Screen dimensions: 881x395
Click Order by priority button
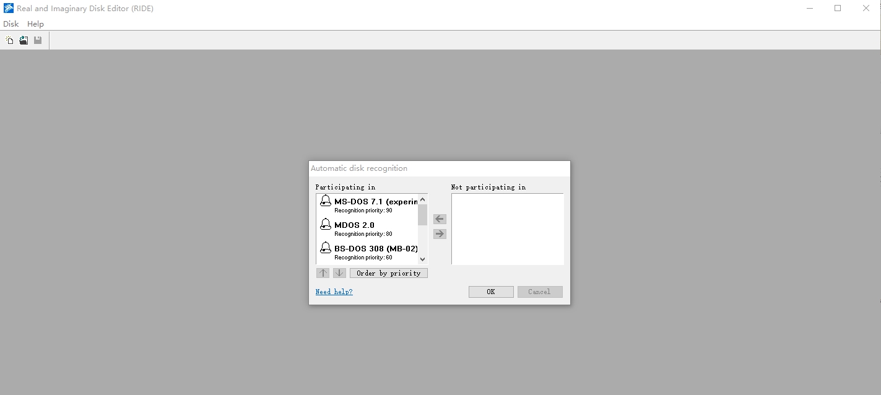tap(389, 273)
